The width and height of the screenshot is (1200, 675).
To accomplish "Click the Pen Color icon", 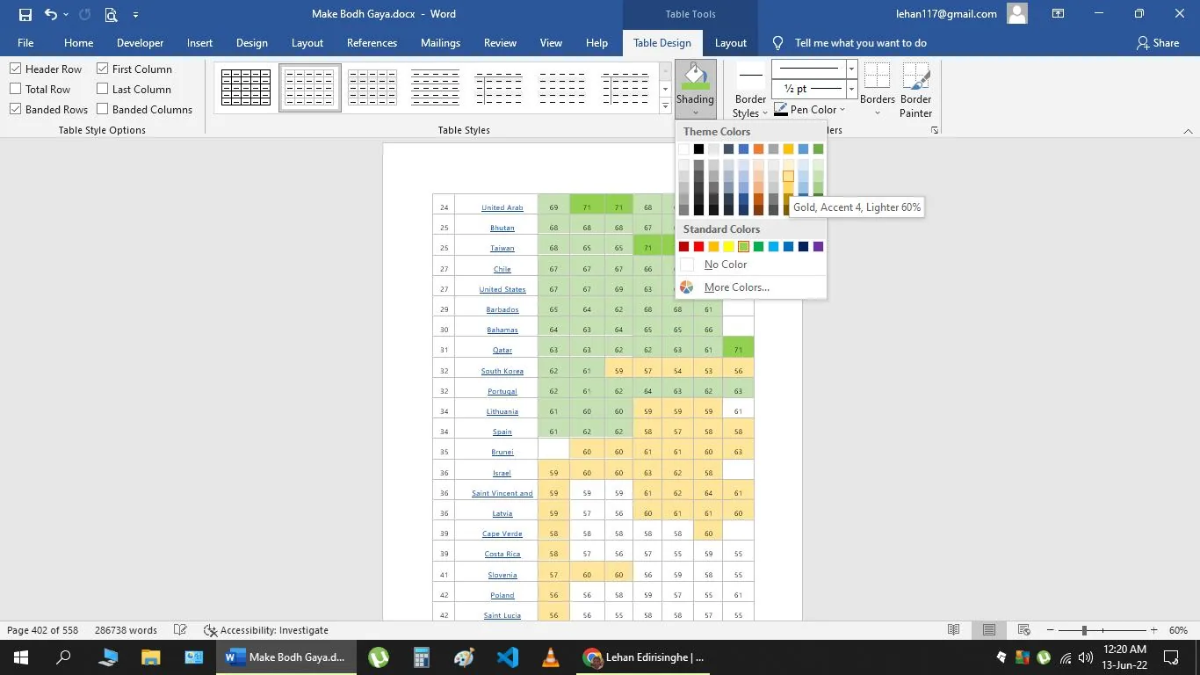I will pyautogui.click(x=780, y=109).
